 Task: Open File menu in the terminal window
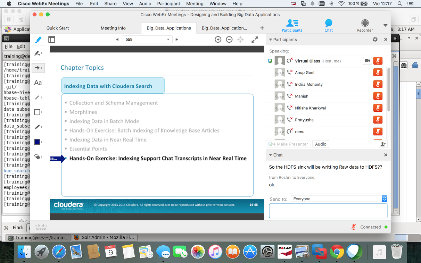tap(9, 46)
